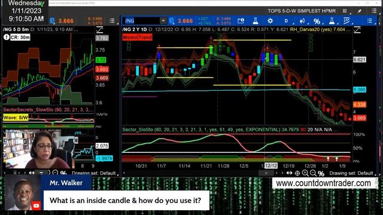Open the news calendar icon in chart toolbar
This screenshot has height=215, width=383.
coord(241,21)
